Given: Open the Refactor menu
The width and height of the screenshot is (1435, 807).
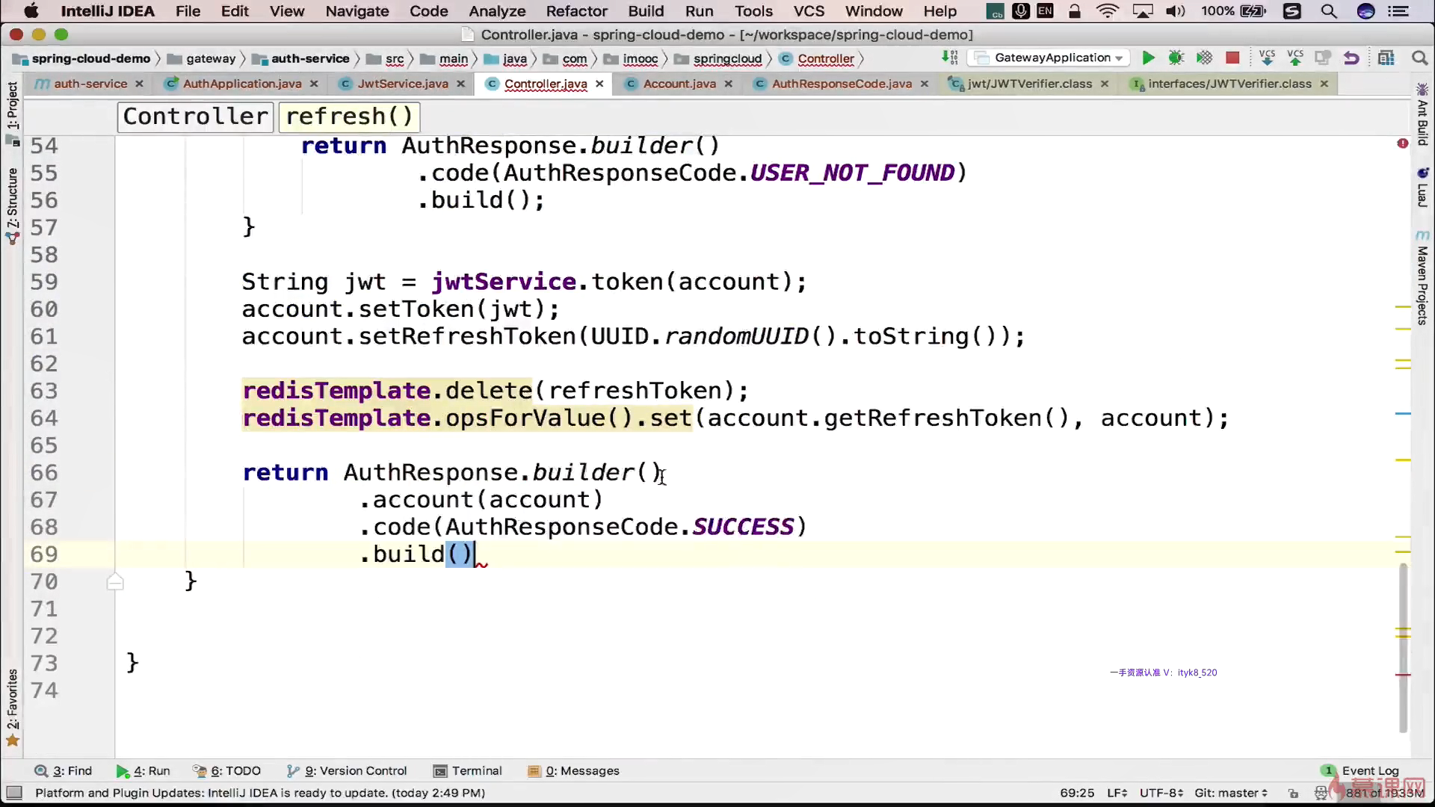Looking at the screenshot, I should pos(576,11).
